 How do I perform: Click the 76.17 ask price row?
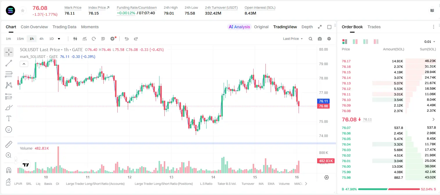click(389, 61)
